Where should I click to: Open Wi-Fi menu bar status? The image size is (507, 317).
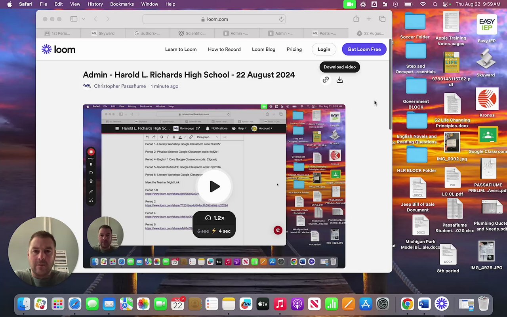click(423, 4)
